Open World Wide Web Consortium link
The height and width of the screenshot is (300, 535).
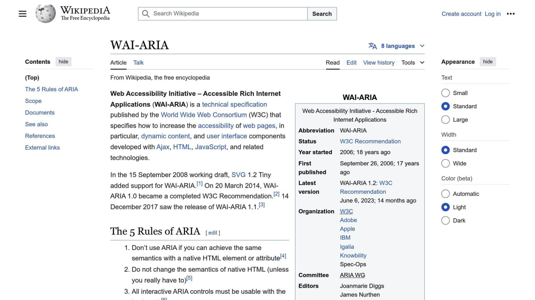(x=204, y=115)
